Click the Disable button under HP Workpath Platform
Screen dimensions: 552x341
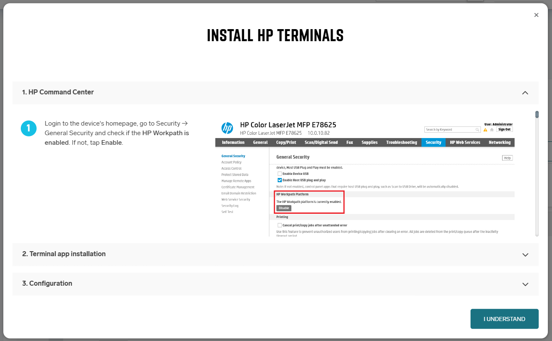[x=284, y=208]
